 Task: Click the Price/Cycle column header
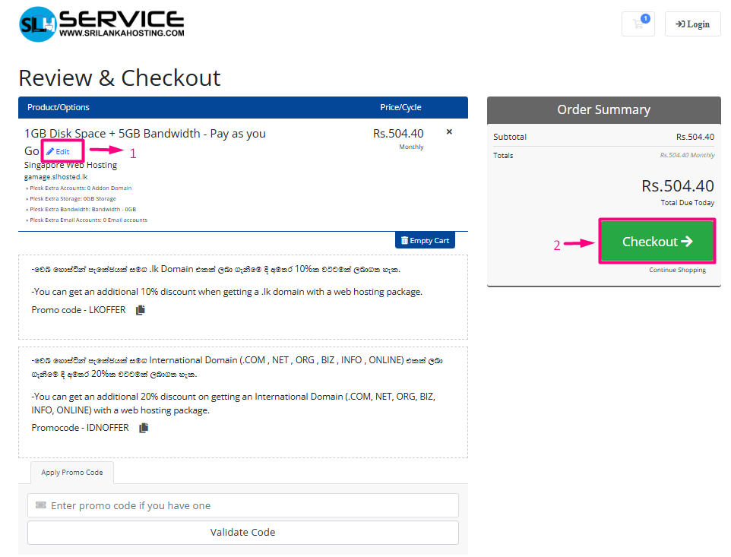(400, 107)
